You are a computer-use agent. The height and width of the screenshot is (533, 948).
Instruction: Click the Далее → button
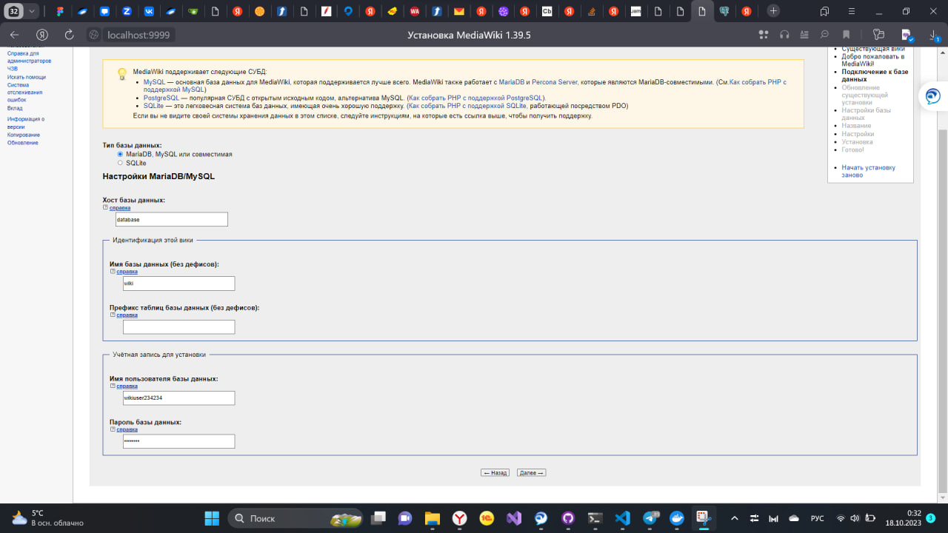click(x=531, y=472)
